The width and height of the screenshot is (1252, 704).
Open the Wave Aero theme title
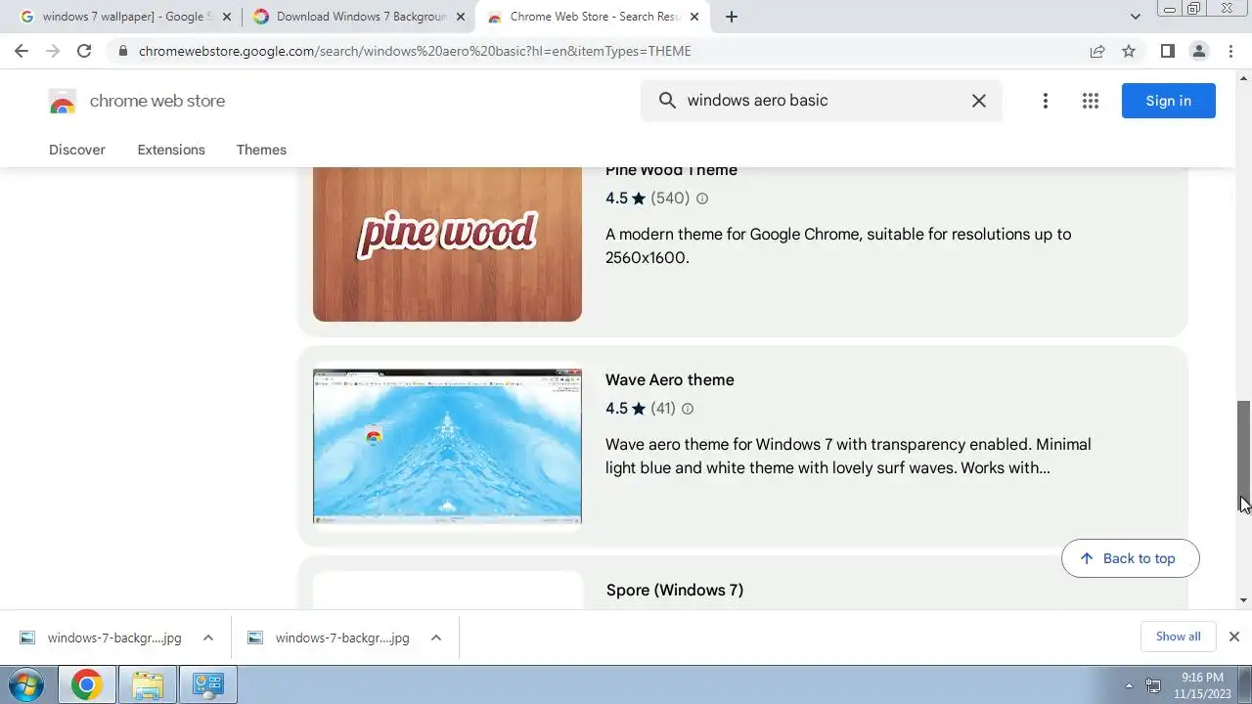click(670, 379)
